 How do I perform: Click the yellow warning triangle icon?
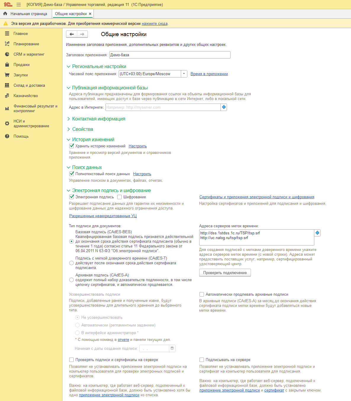tap(6, 23)
